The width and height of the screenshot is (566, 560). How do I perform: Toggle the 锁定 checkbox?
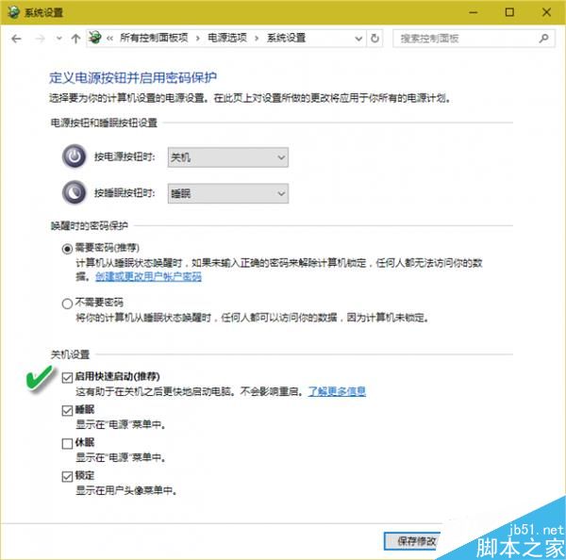coord(67,477)
